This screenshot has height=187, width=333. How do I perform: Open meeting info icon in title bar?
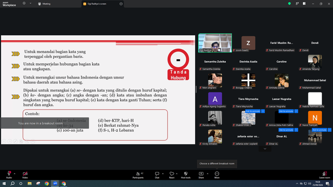[x=24, y=4]
